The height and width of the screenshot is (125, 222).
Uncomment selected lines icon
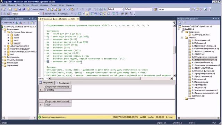[117, 14]
